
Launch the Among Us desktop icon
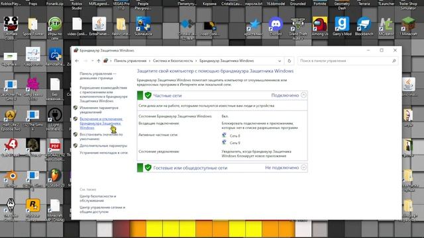pyautogui.click(x=320, y=25)
